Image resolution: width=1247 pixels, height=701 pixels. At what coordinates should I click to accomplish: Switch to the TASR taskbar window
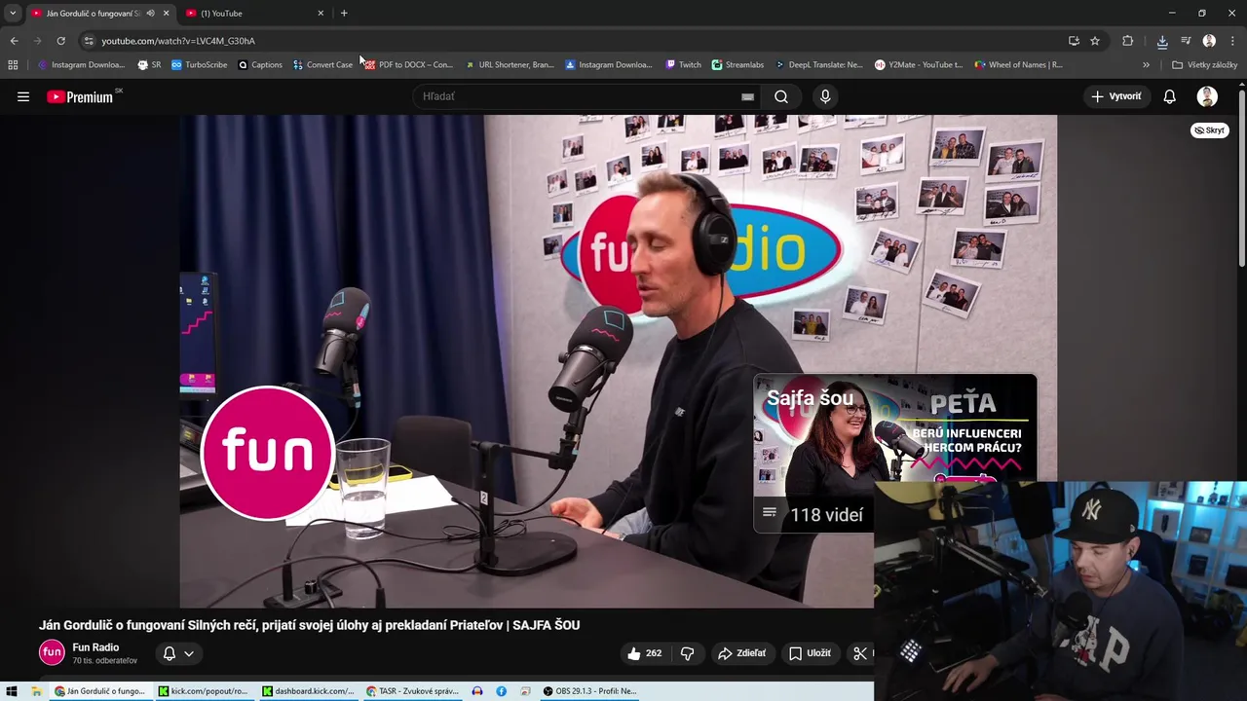[412, 691]
